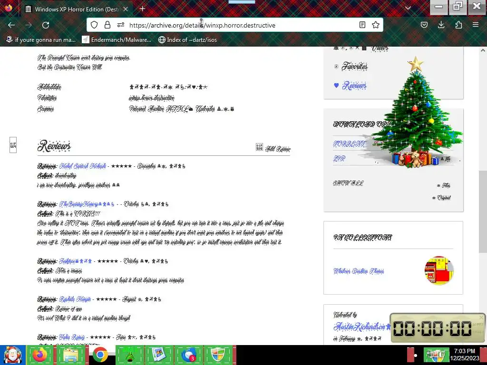
Task: Open Google Chrome from the taskbar
Action: click(100, 355)
